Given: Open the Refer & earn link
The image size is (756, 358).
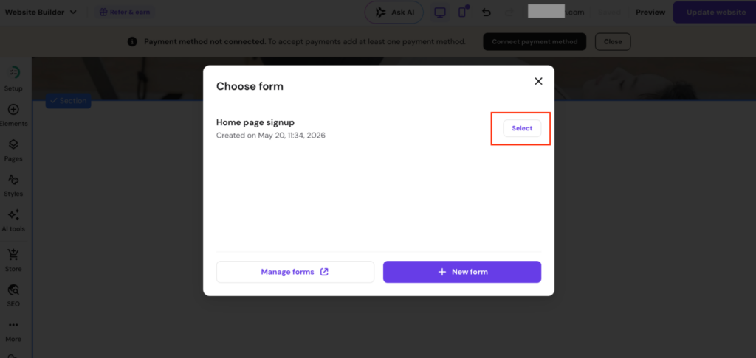Looking at the screenshot, I should [x=124, y=12].
